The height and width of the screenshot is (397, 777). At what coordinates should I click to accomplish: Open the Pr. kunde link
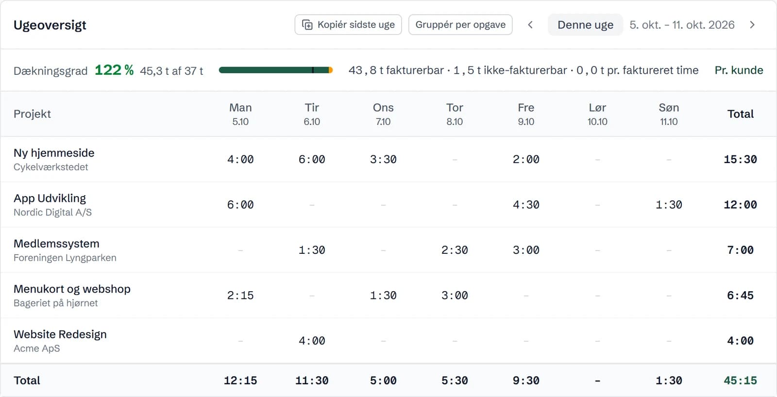coord(739,70)
